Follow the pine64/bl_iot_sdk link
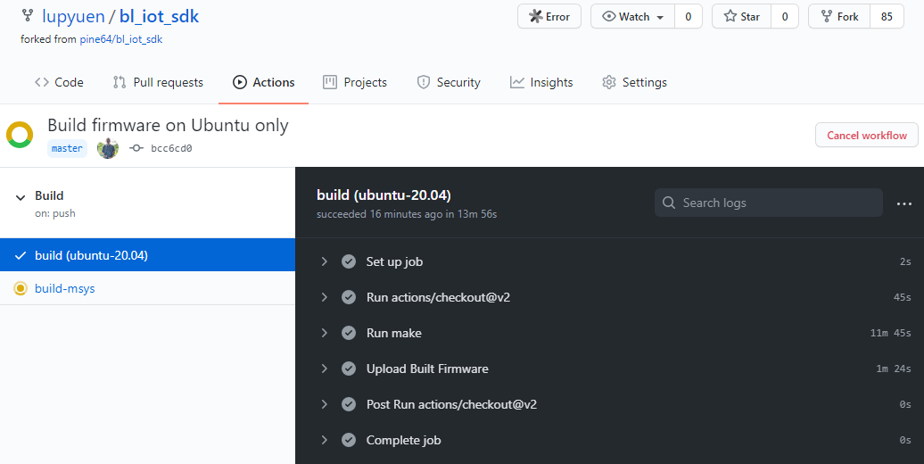 point(120,39)
